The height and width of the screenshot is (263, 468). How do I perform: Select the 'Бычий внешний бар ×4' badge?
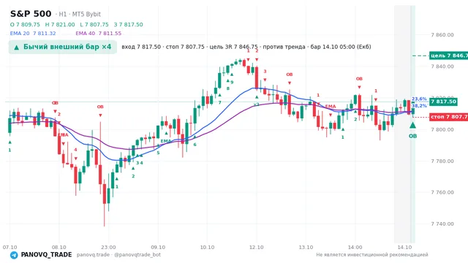click(63, 47)
